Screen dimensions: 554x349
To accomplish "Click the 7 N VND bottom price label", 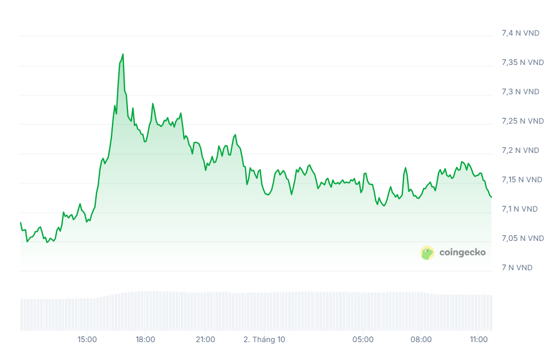I will tap(517, 267).
